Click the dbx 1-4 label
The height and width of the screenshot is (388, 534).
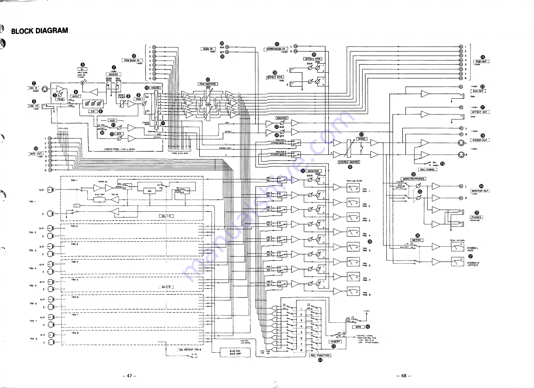(x=166, y=216)
